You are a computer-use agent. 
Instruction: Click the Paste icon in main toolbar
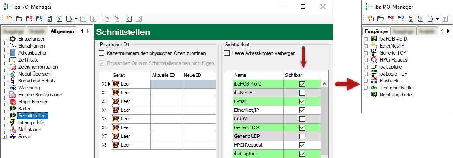(116, 19)
